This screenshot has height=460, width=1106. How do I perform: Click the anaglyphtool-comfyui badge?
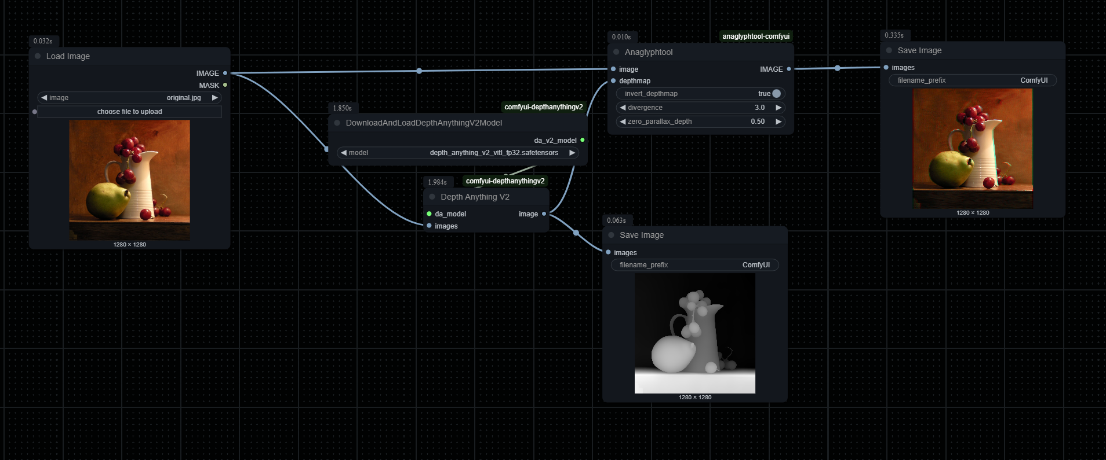click(756, 36)
